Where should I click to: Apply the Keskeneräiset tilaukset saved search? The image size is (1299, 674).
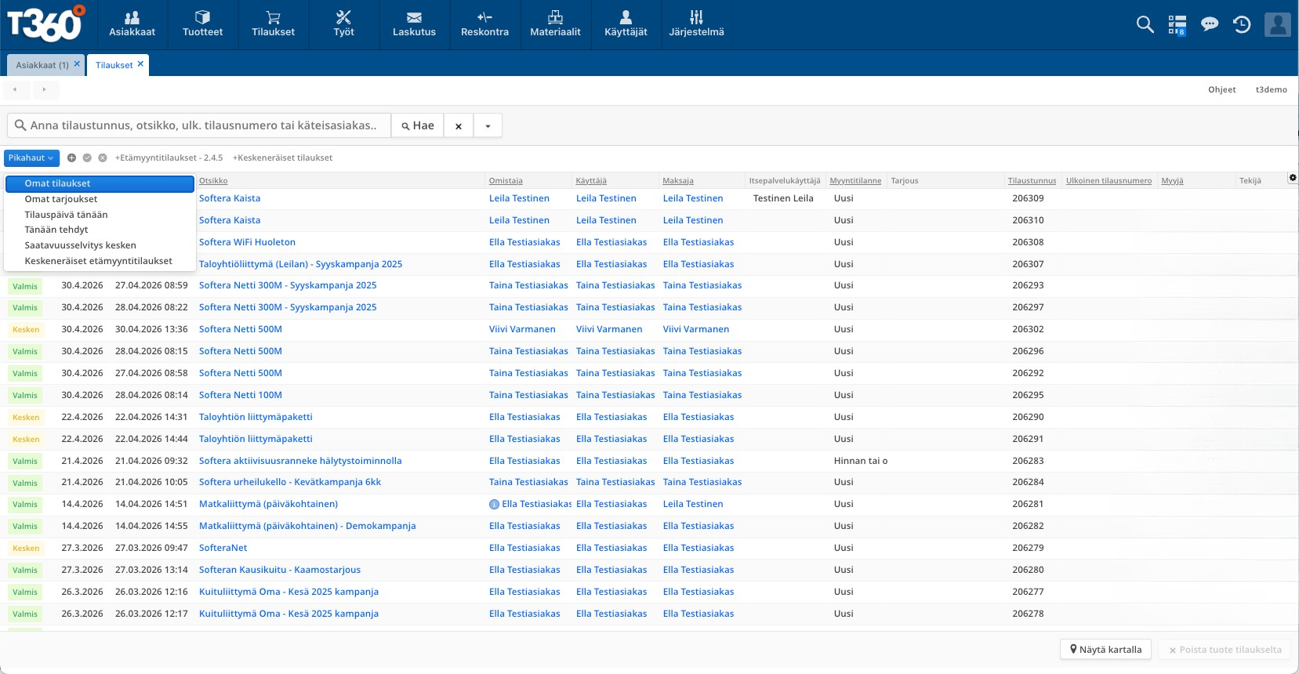282,158
